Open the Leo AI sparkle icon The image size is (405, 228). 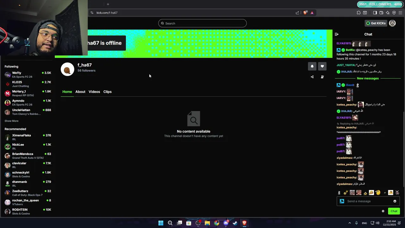[388, 13]
